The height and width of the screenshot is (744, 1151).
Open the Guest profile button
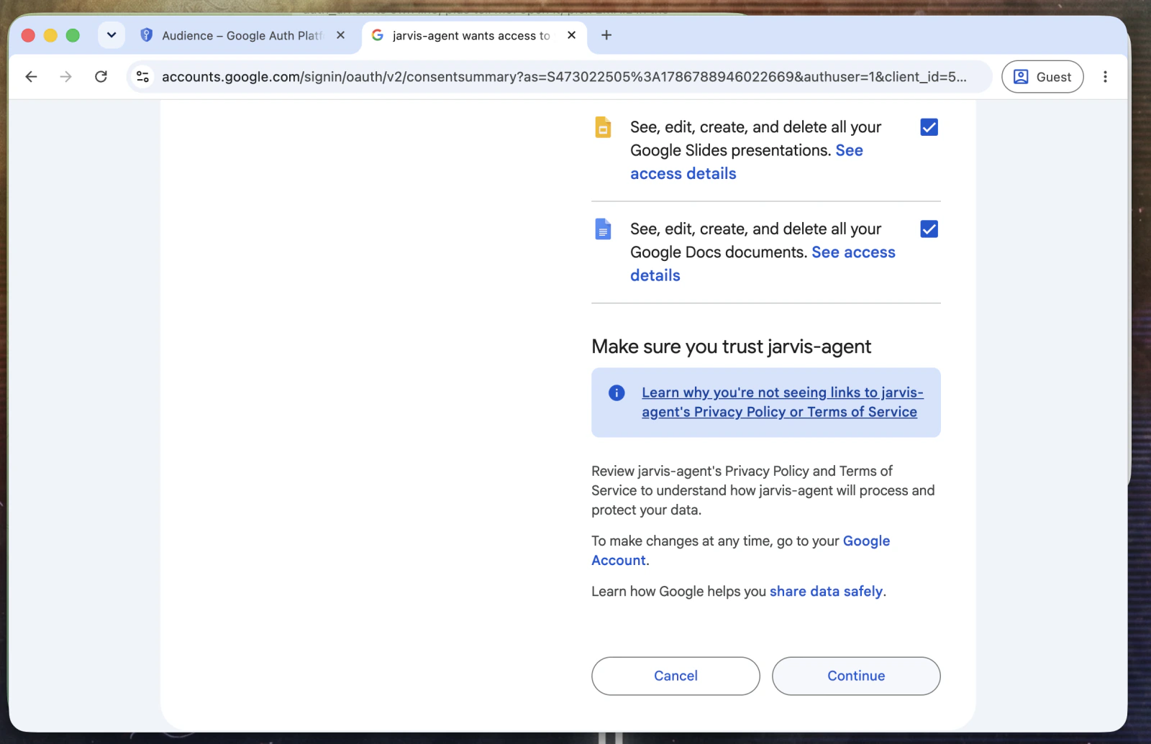point(1042,77)
